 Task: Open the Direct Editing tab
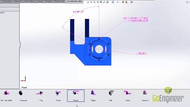[29, 1]
